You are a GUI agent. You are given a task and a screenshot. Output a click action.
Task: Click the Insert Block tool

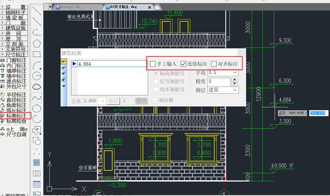point(37,130)
